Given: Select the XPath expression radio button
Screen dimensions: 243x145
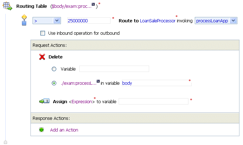Looking at the screenshot, I should click(54, 83).
